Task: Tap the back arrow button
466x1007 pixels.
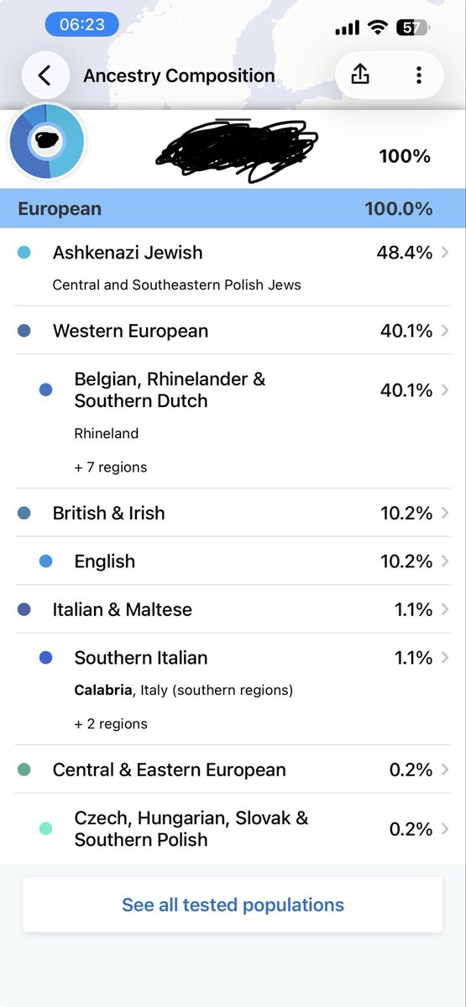Action: 45,76
